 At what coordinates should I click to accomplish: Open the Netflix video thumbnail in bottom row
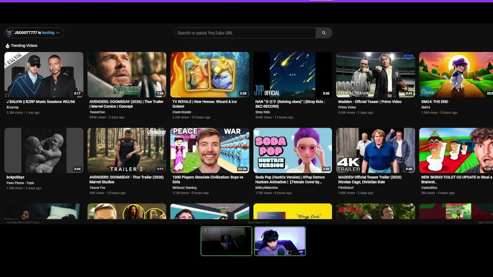[x=376, y=211]
